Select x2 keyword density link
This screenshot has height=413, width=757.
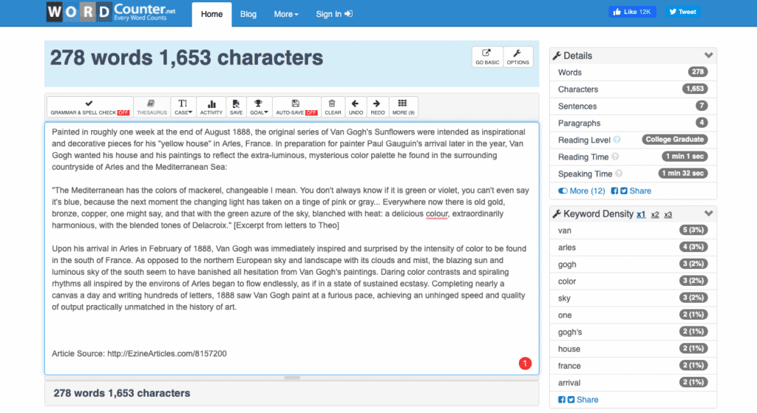click(x=655, y=214)
